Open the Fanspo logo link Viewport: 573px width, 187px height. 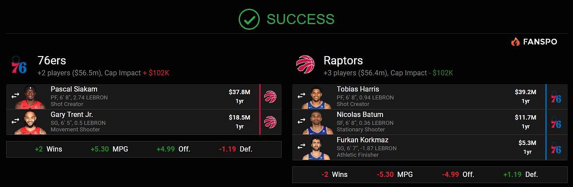tap(534, 42)
